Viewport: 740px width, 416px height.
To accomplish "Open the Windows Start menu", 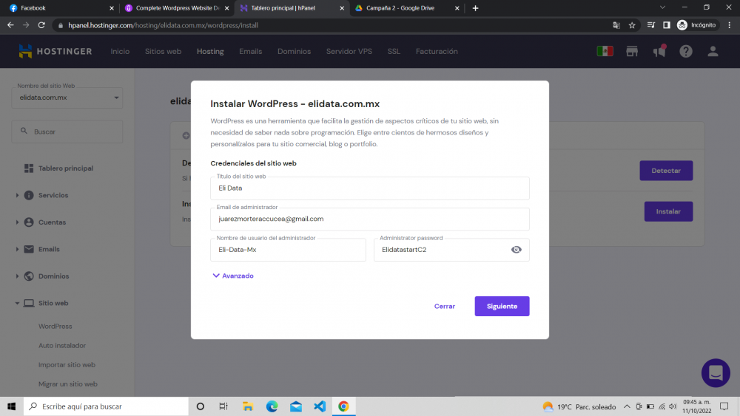I will pos(11,406).
